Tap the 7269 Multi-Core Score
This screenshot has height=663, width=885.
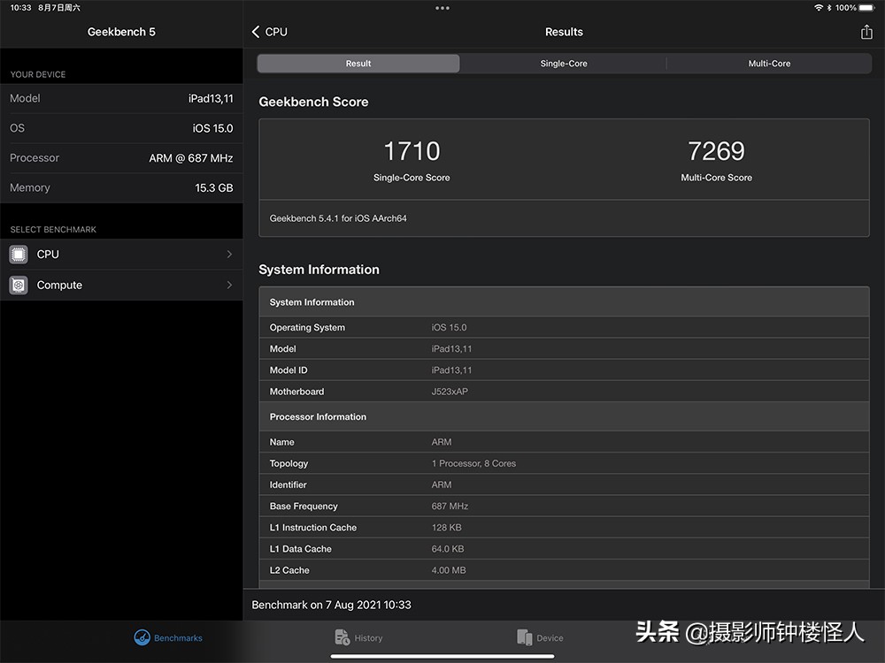pyautogui.click(x=716, y=152)
